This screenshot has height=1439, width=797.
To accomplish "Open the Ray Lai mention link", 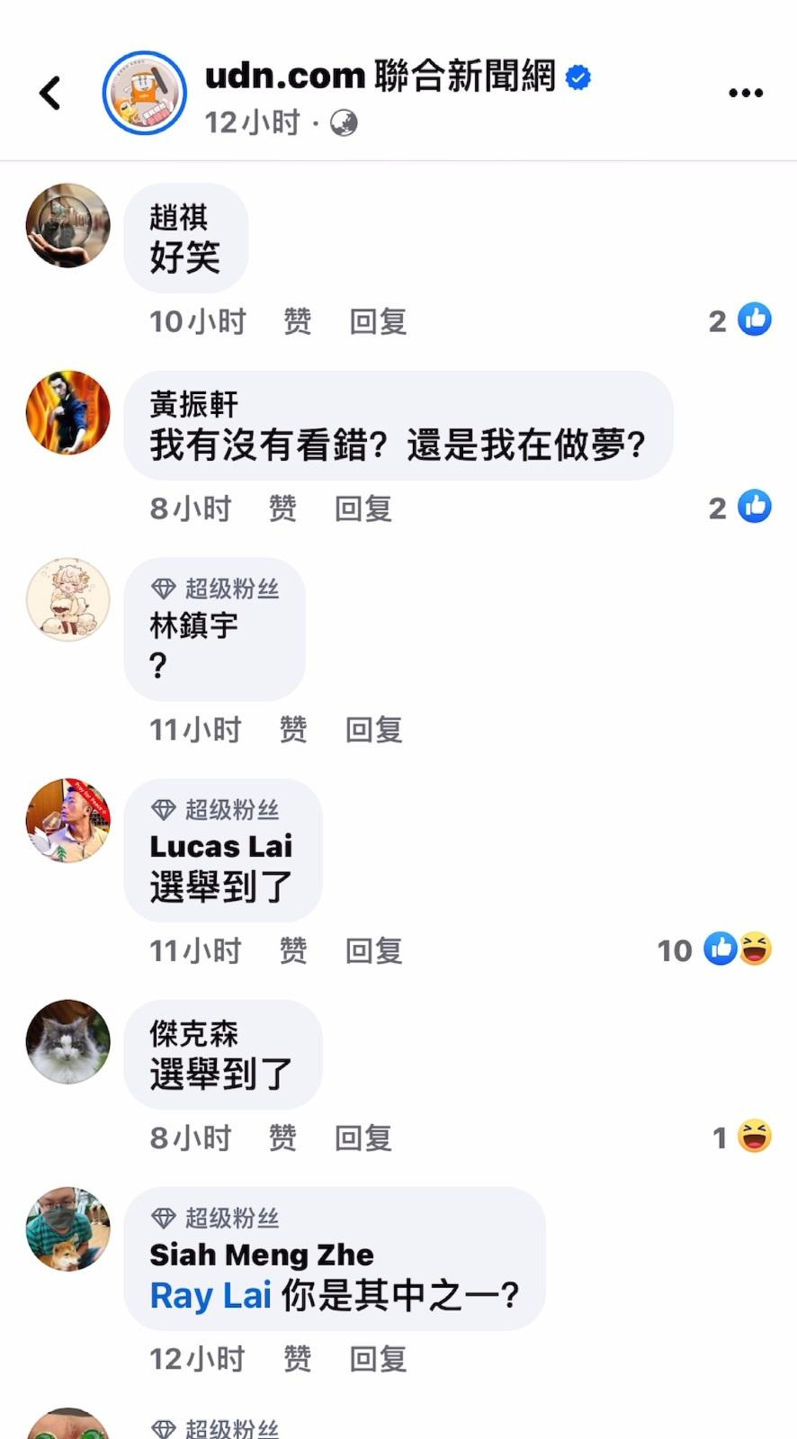I will [210, 1296].
